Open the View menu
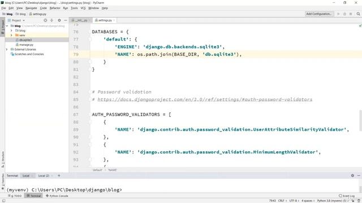 click(x=19, y=8)
